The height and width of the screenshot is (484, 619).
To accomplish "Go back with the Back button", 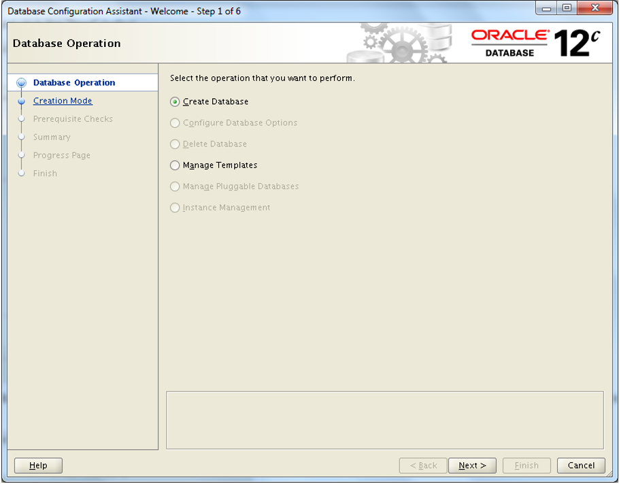I will [423, 466].
